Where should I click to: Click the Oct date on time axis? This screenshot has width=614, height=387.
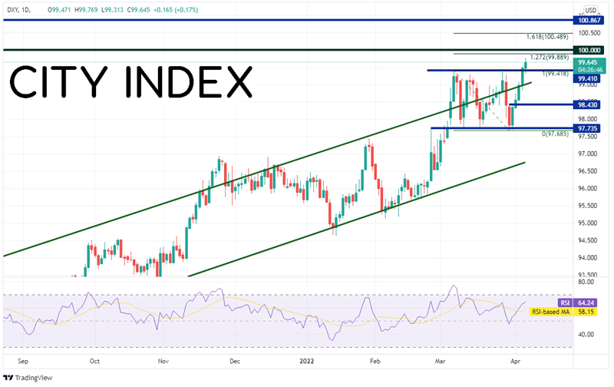tap(94, 361)
